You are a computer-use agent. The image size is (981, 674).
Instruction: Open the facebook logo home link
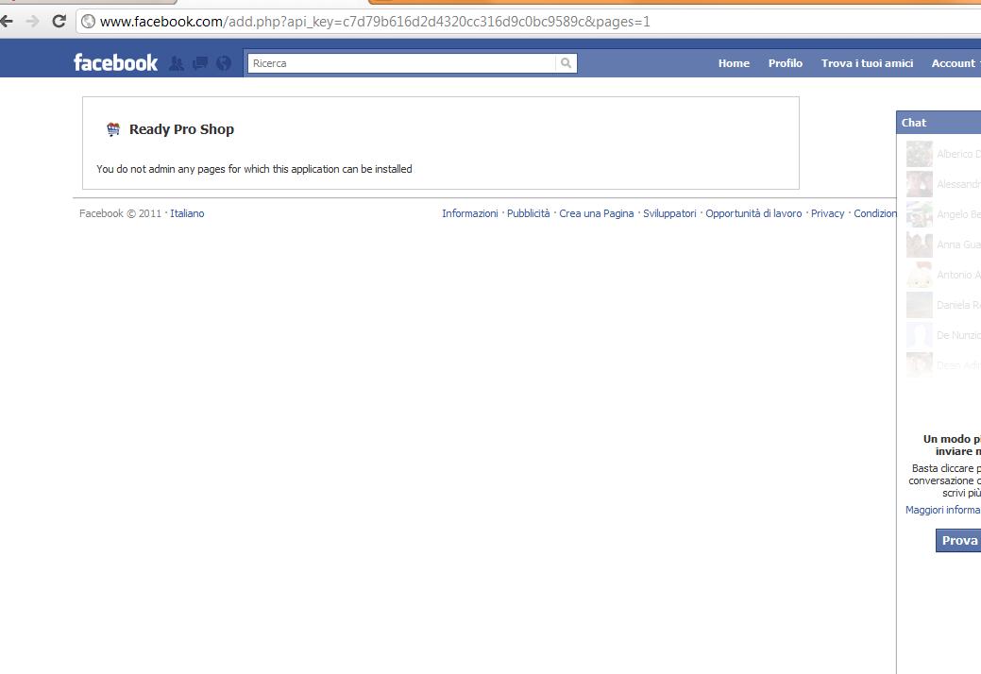tap(116, 62)
